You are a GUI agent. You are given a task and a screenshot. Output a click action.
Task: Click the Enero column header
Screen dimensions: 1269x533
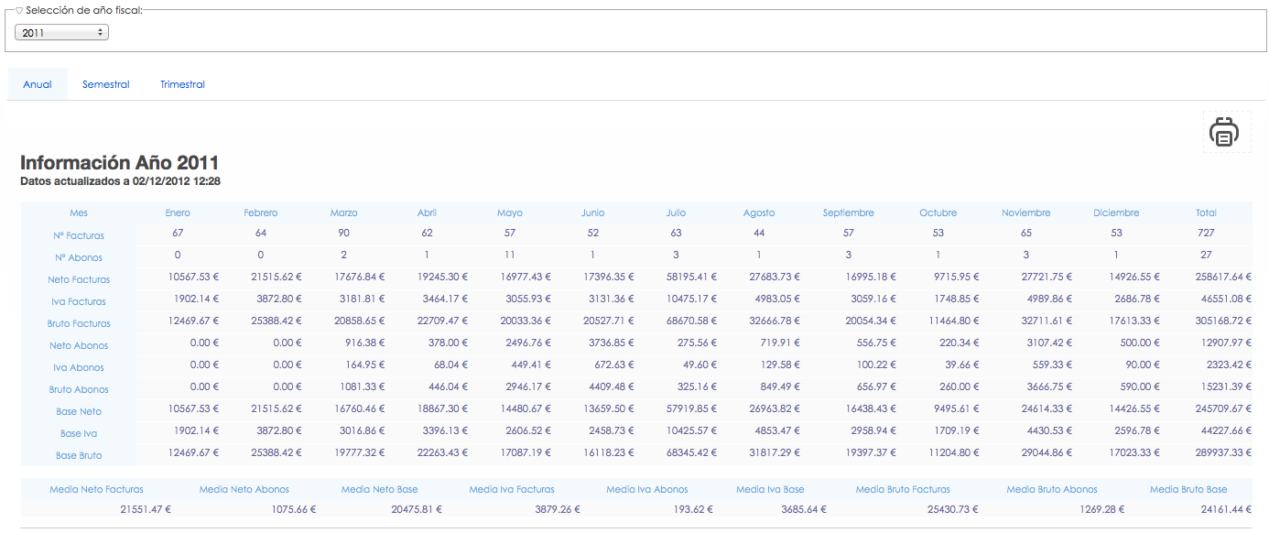(x=178, y=212)
